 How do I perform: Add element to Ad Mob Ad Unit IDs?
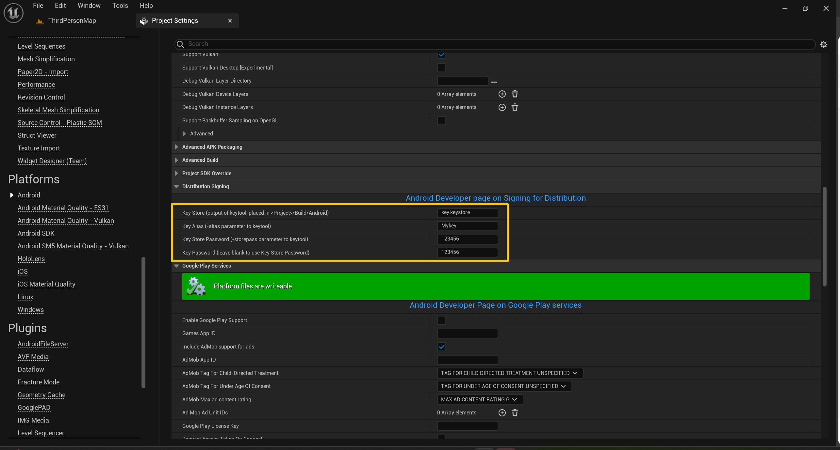502,413
